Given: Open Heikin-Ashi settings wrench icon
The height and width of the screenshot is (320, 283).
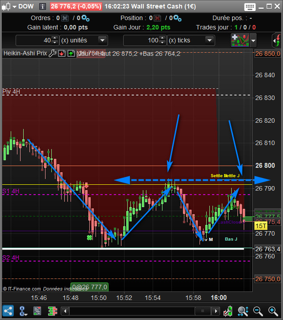Looking at the screenshot, I should (53, 54).
